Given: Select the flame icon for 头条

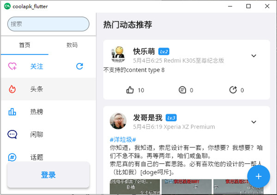Looking at the screenshot, I should [12, 89].
